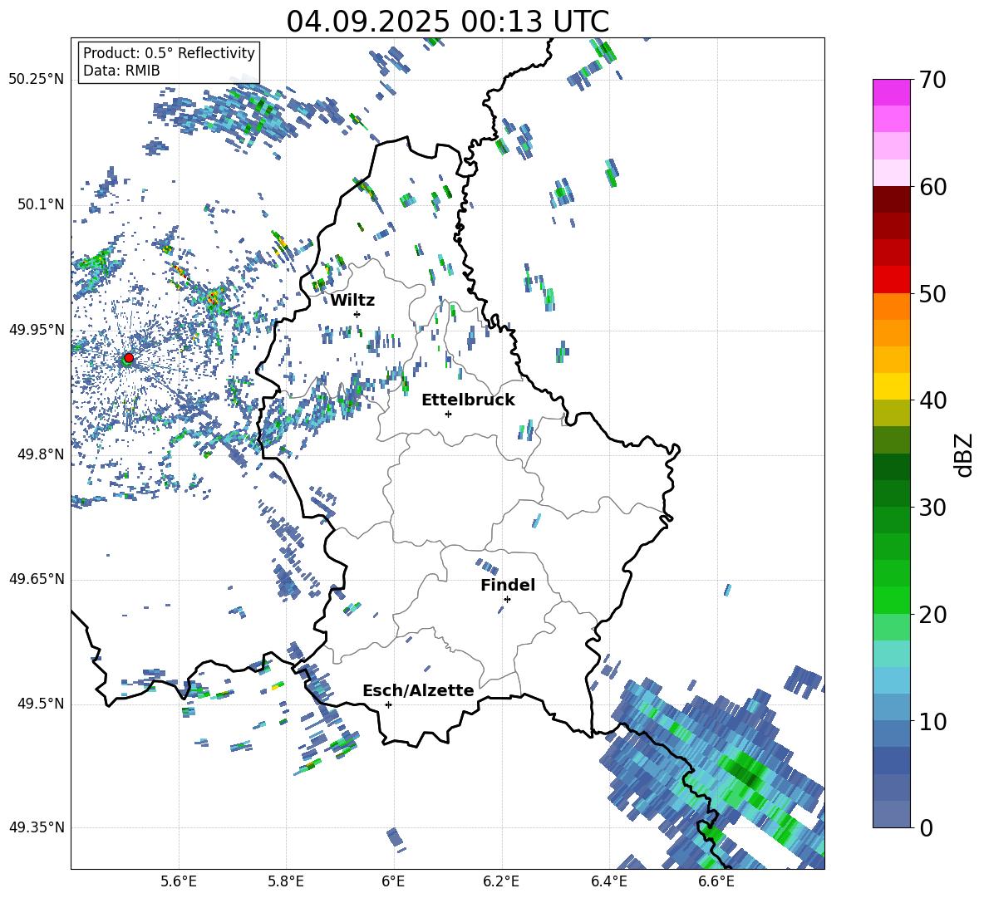Click the Ettelbruck city label
984x898 pixels.
click(x=468, y=400)
